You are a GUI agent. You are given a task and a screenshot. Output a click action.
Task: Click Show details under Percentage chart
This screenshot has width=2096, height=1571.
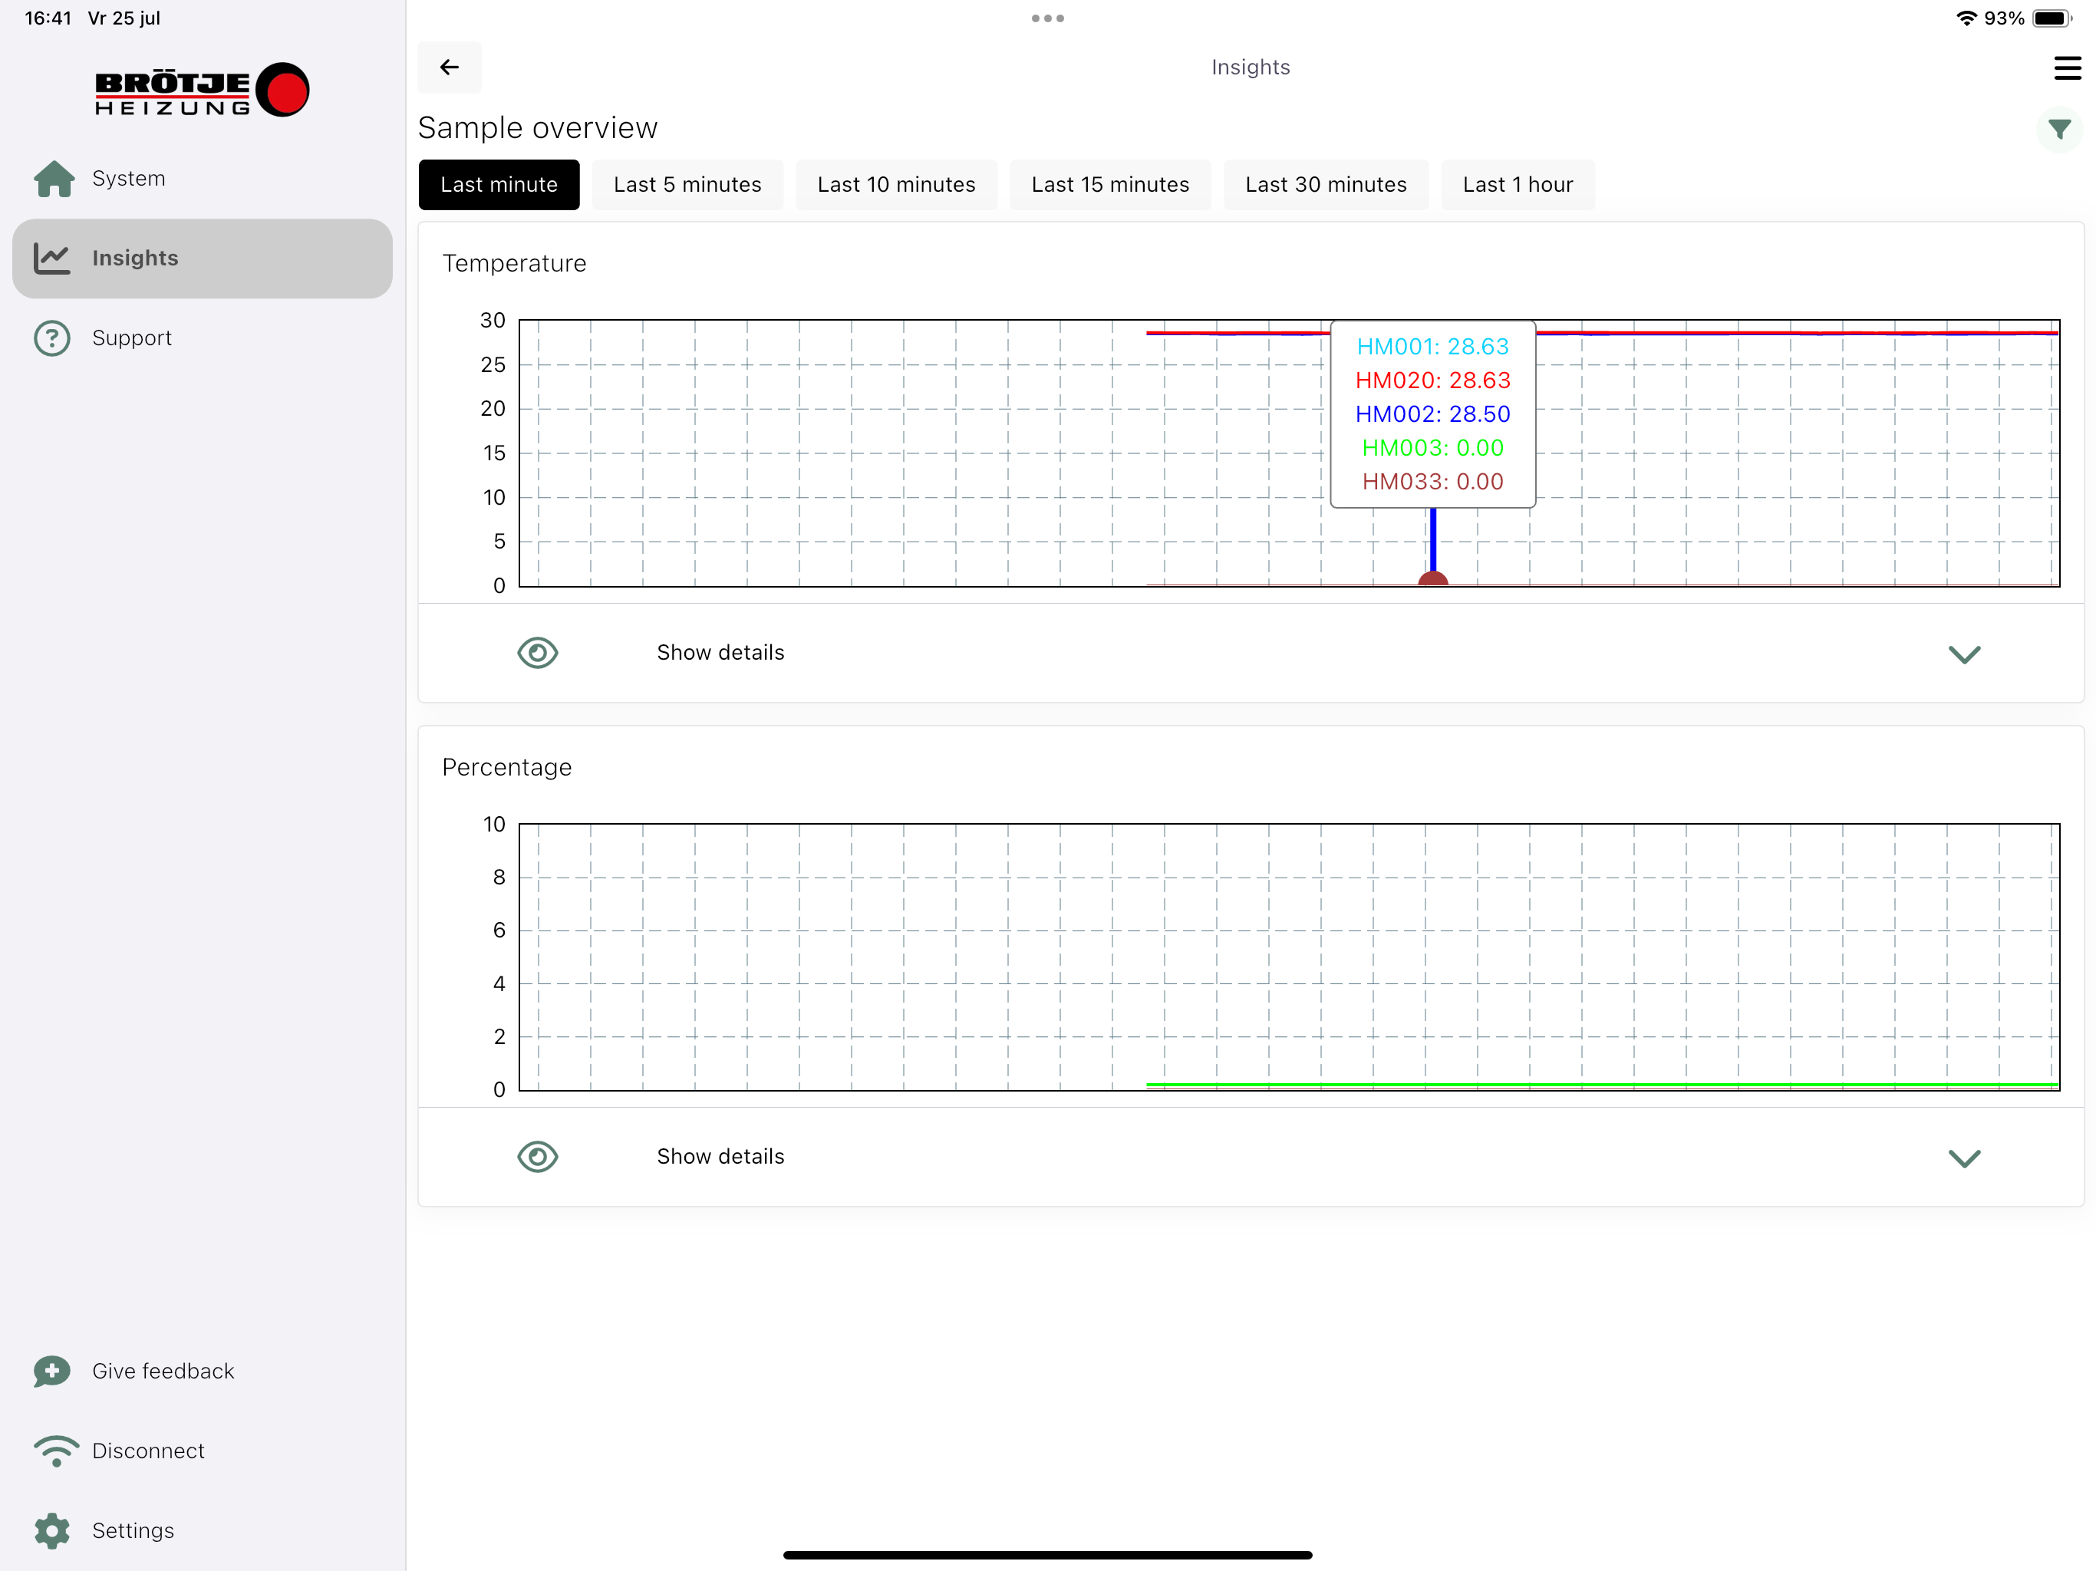coord(720,1157)
